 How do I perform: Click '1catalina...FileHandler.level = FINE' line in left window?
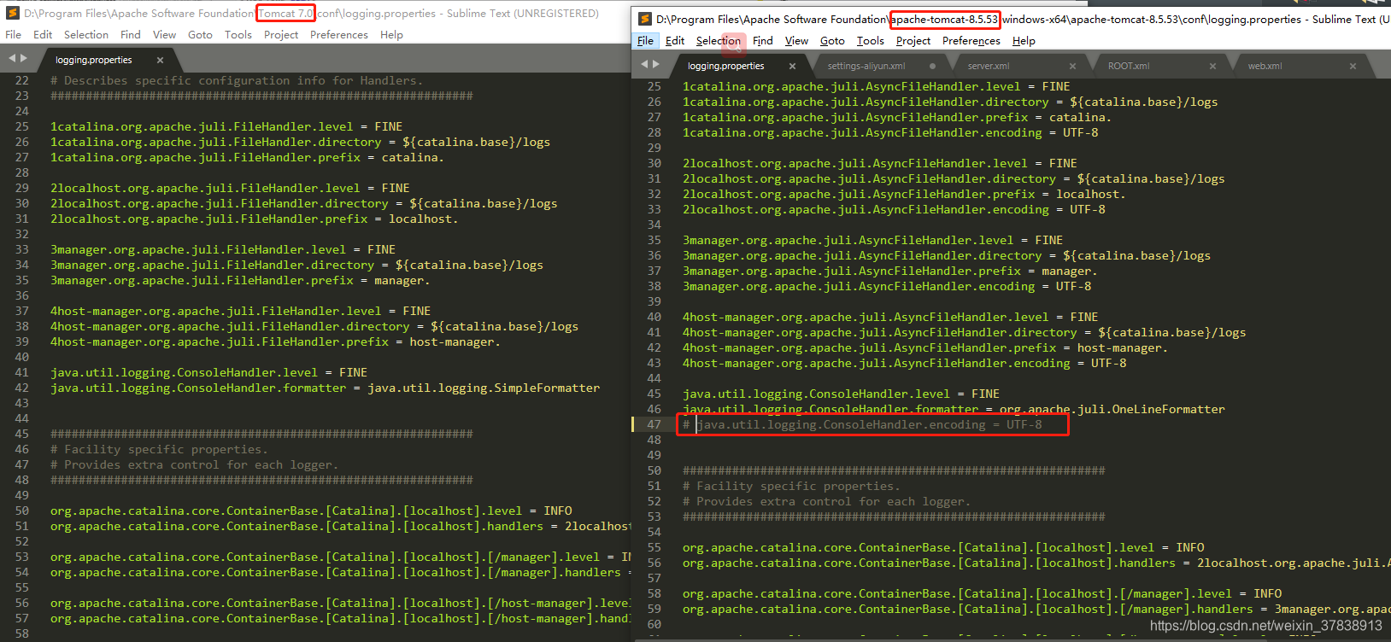[226, 126]
